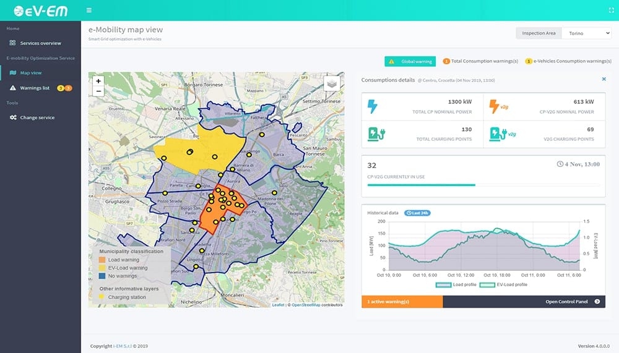Image resolution: width=619 pixels, height=353 pixels.
Task: Click the Charging station legend marker
Action: pos(102,297)
